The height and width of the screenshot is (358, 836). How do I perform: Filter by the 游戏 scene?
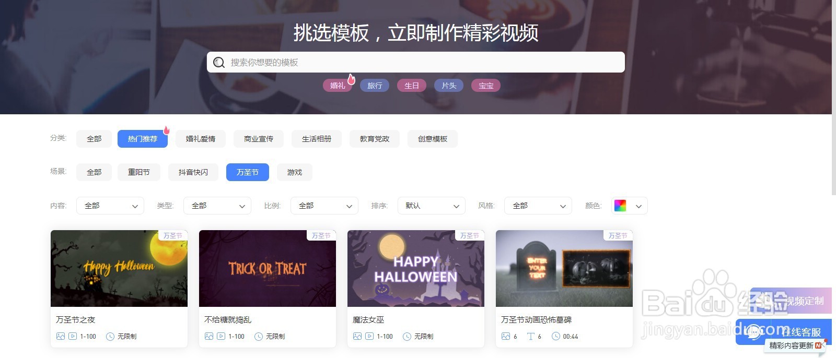coord(295,172)
